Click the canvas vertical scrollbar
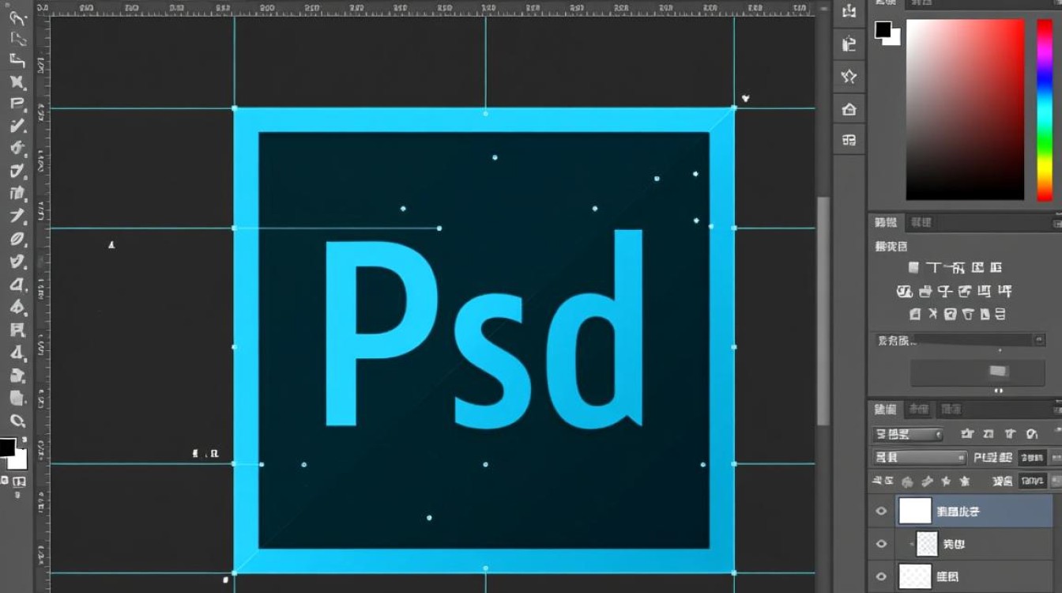Screen dimensions: 1062x593 coord(823,311)
